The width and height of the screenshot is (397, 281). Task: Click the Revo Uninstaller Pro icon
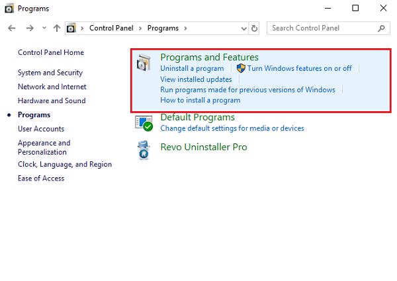coord(144,149)
